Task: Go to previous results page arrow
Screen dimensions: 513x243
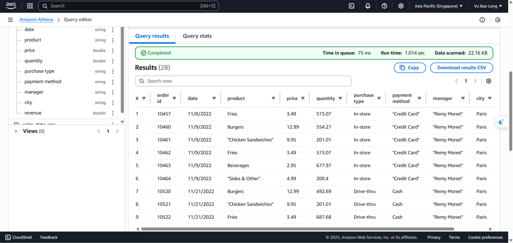Action: [456, 81]
